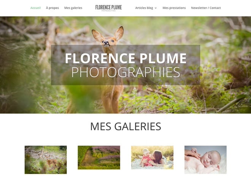The height and width of the screenshot is (176, 251).
Task: Go to the À propos page
Action: click(x=52, y=8)
